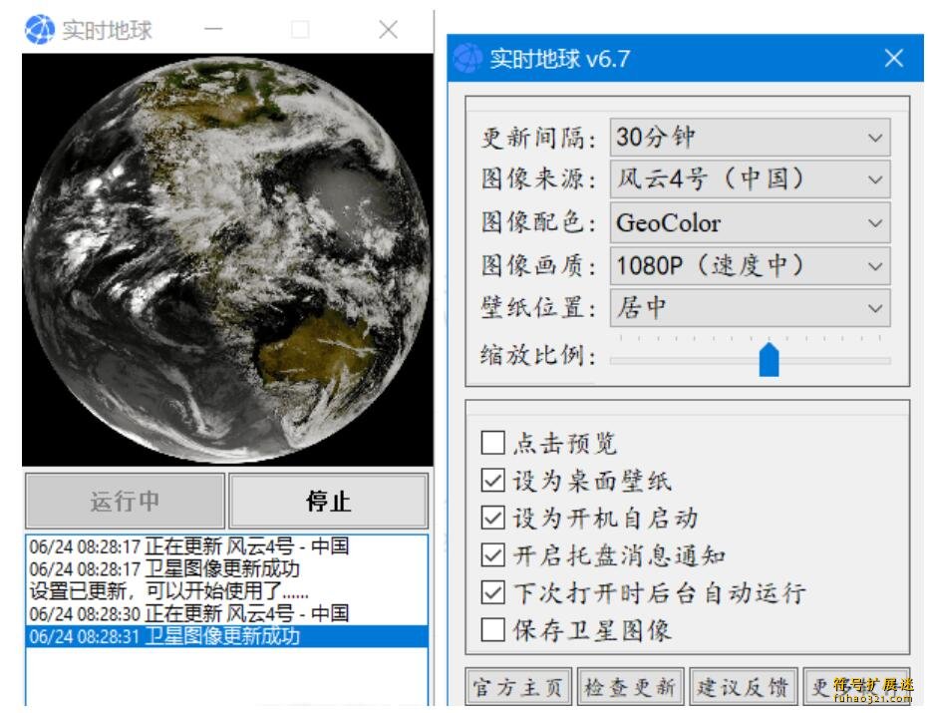Click the globe icon in the 实时地球 title bar

(39, 30)
